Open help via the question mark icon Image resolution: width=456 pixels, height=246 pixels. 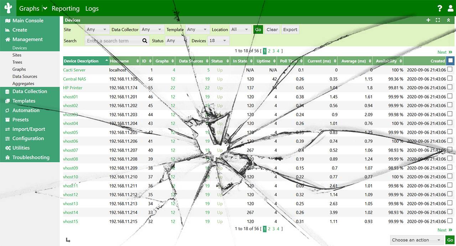(439, 8)
